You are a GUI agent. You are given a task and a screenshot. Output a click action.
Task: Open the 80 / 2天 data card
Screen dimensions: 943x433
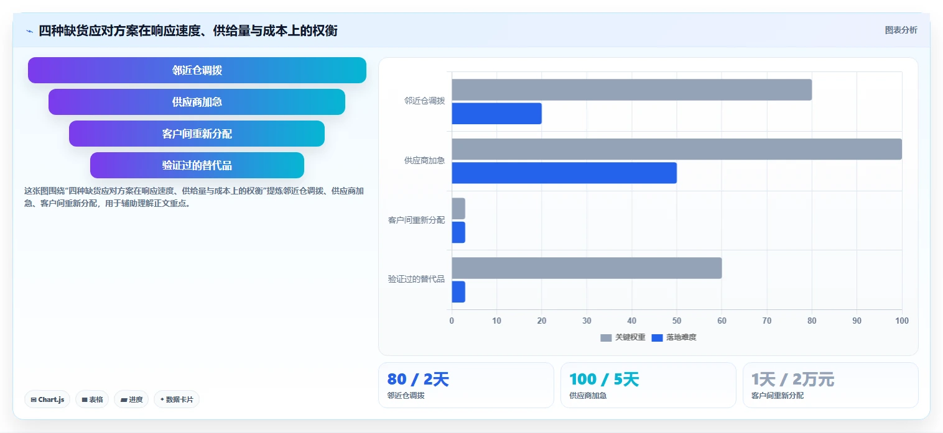pyautogui.click(x=466, y=385)
